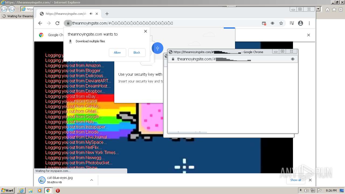
Task: Click the red stop-sign icon on the taskbar
Action: pos(58,190)
